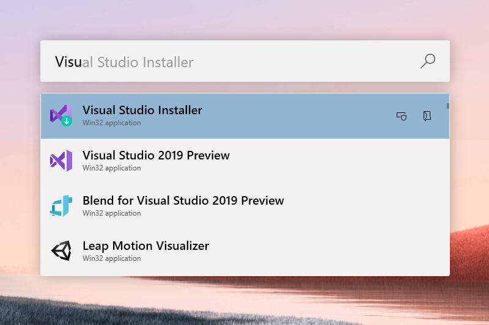Viewport: 489px width, 325px height.
Task: Select the Visual Studio Installer result title
Action: 142,111
